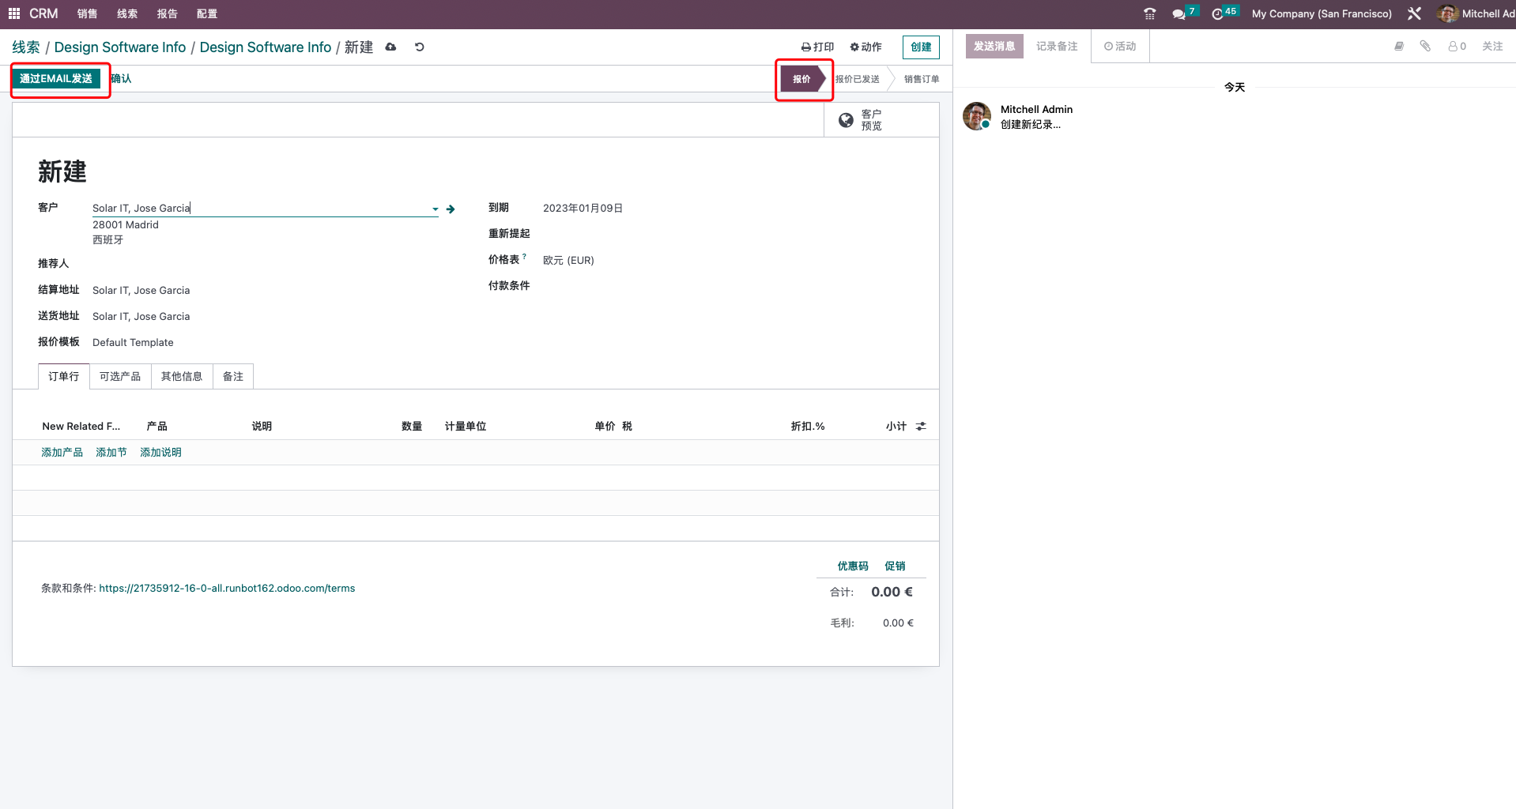Open conversations via the speech bubble icon
Viewport: 1516px width, 809px height.
1178,13
